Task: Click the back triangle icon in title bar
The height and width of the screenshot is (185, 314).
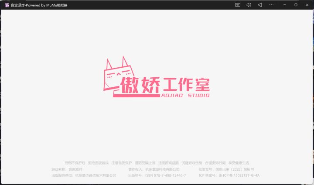Action: (x=260, y=5)
